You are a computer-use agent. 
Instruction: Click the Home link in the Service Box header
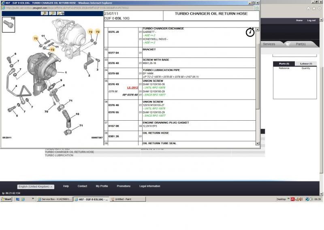299,21
